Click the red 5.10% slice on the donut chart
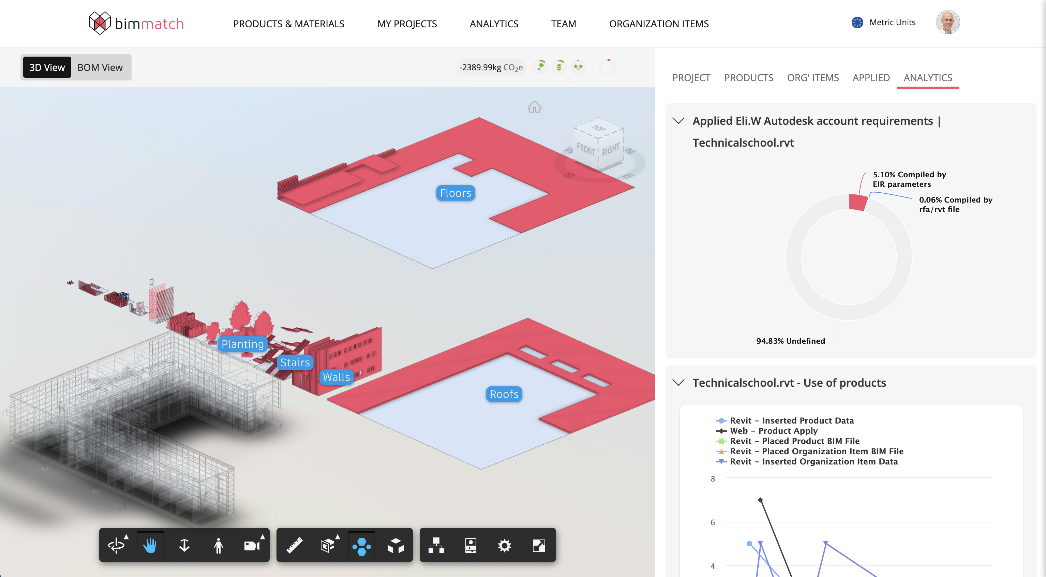Viewport: 1046px width, 577px height. [857, 202]
